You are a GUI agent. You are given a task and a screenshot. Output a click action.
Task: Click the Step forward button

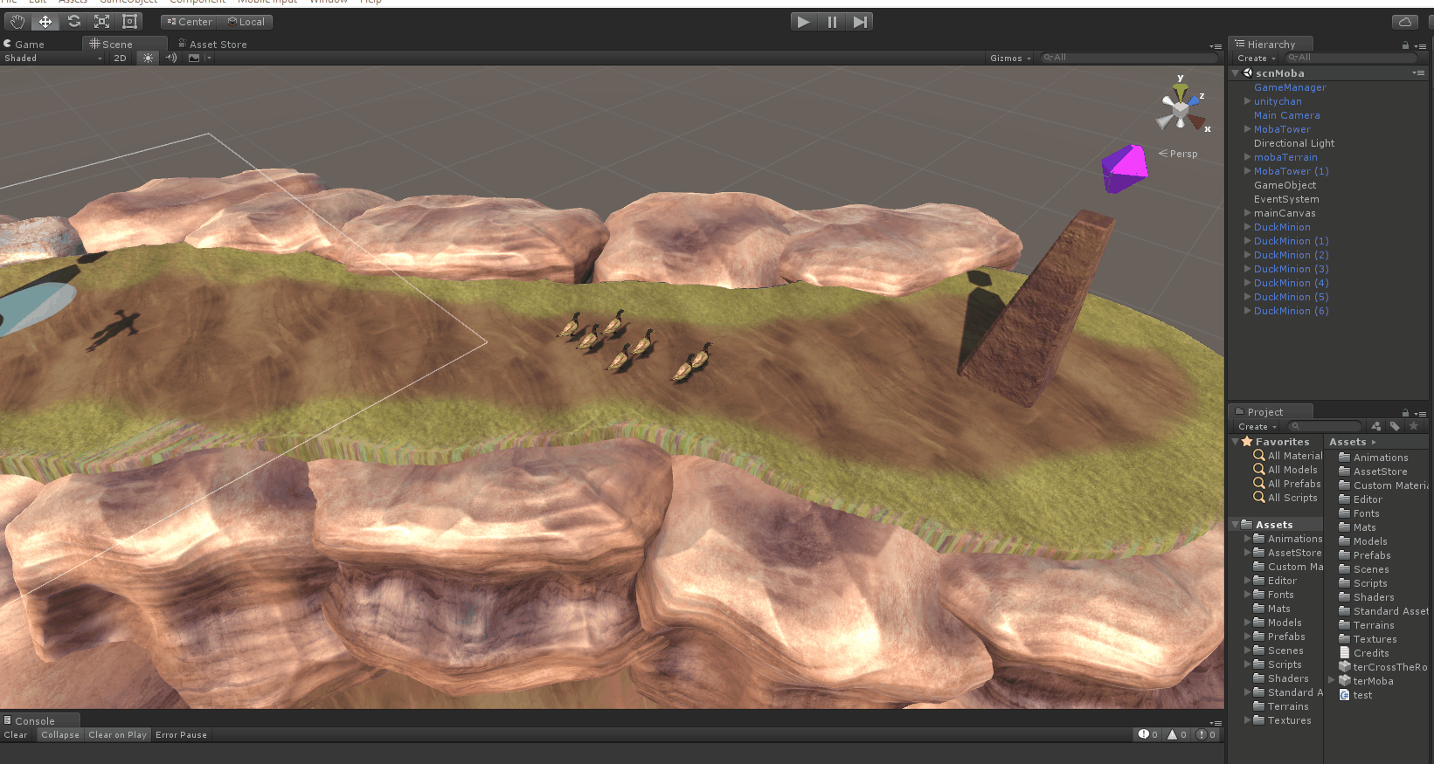[860, 22]
